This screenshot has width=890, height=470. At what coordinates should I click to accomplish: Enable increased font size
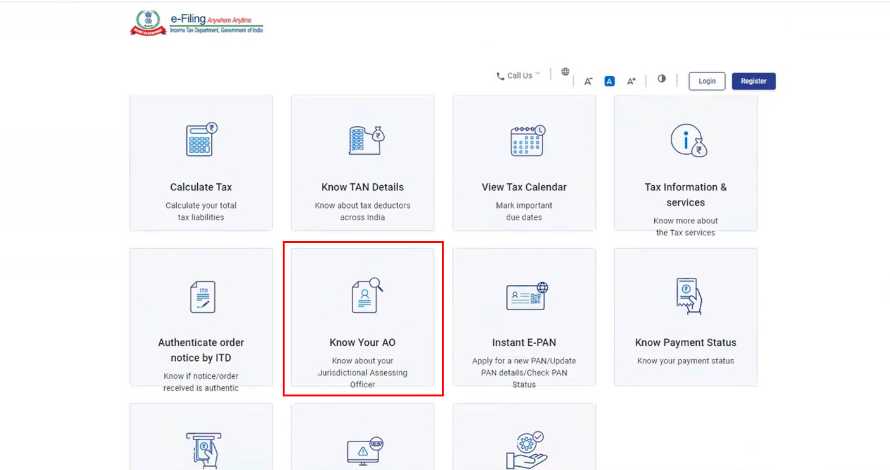tap(631, 81)
